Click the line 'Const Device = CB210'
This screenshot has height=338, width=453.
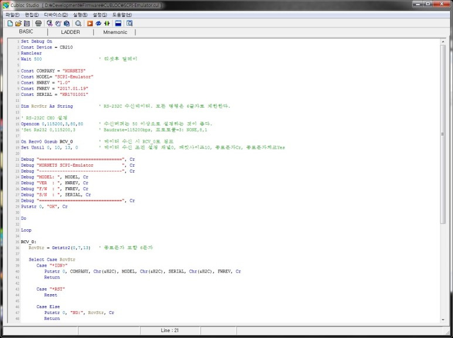tap(47, 47)
